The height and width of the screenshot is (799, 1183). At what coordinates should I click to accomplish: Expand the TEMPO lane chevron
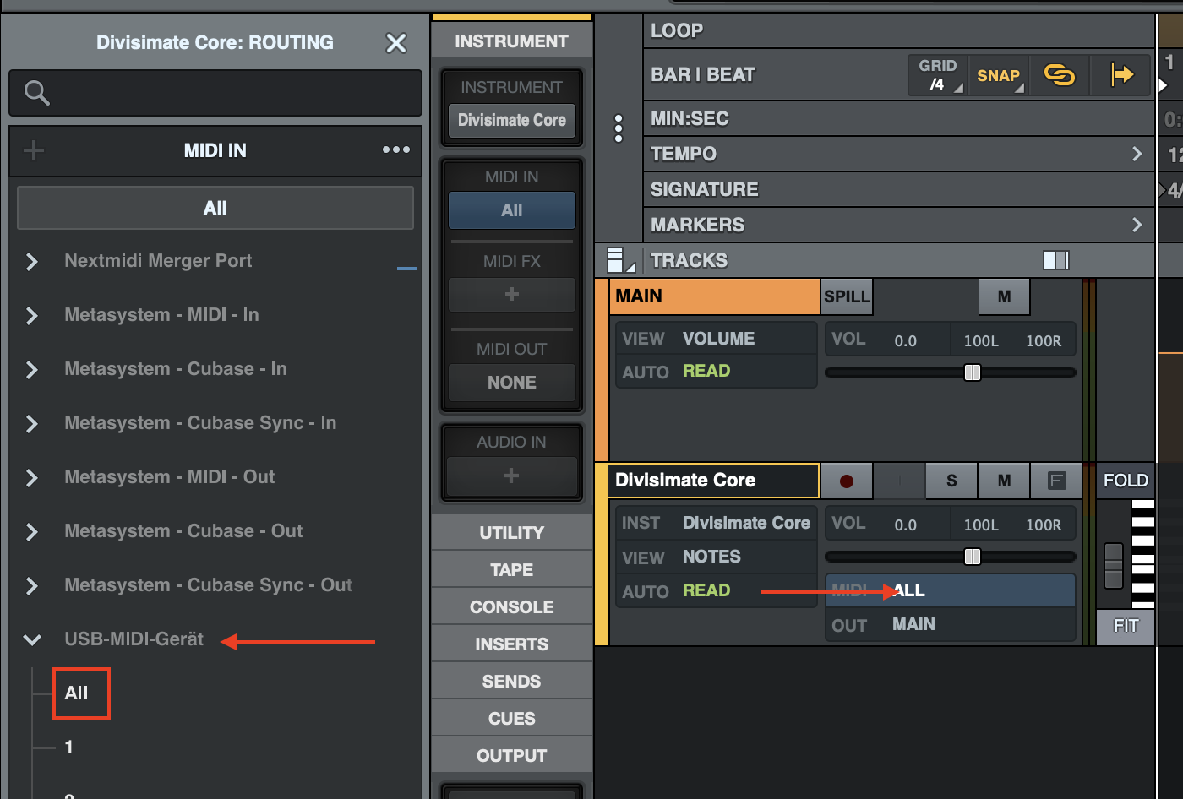[1137, 154]
